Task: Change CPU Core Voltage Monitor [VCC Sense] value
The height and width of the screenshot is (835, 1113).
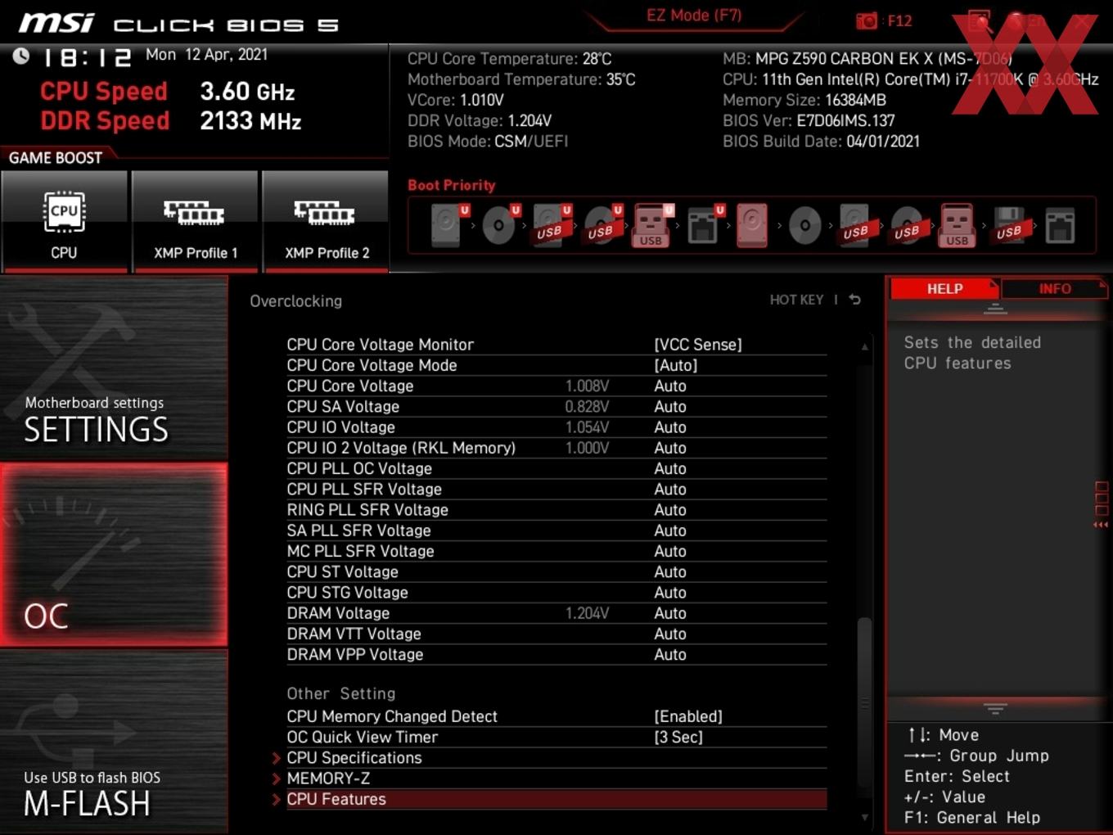Action: (x=698, y=345)
